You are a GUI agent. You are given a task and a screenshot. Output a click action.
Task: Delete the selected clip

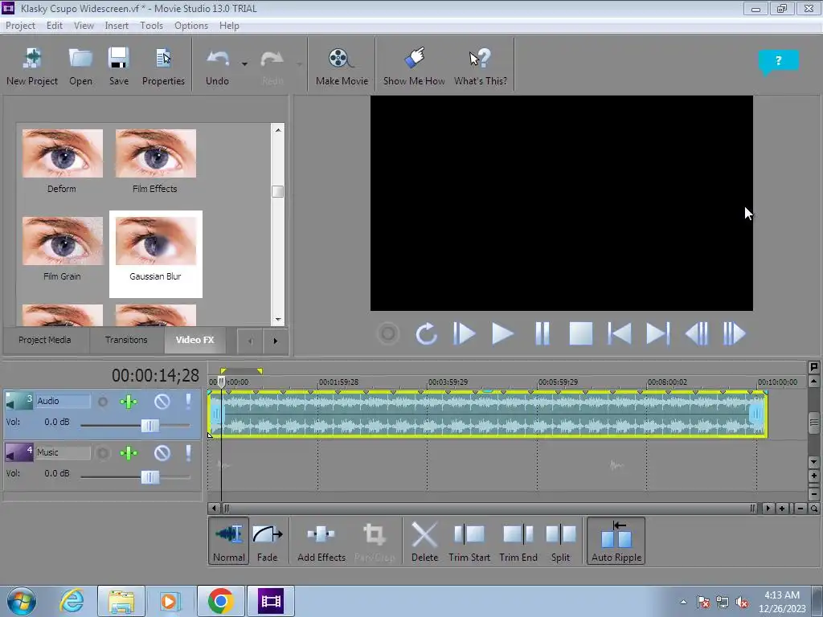point(424,541)
